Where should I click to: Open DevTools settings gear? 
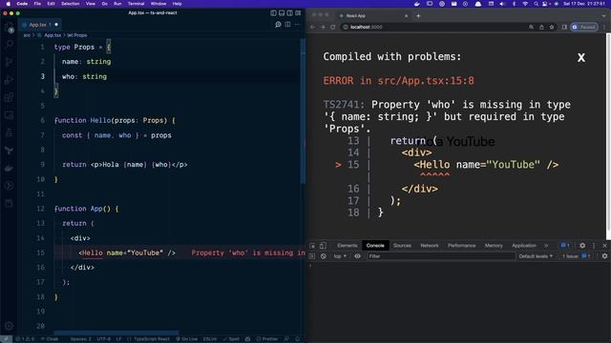coord(582,246)
